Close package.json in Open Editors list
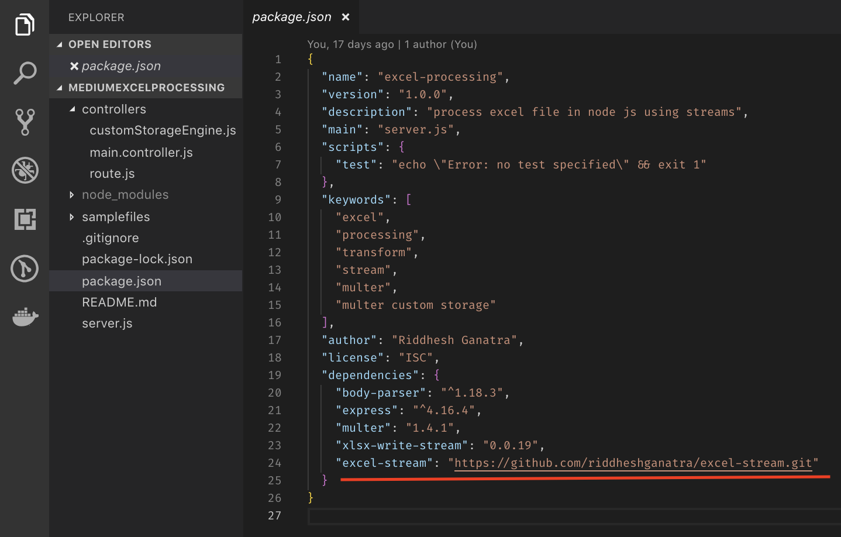Screen dimensions: 841x537 point(74,66)
